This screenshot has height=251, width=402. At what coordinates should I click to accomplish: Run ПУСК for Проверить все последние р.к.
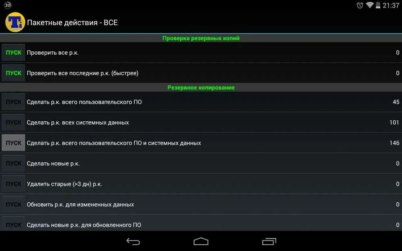coord(13,73)
